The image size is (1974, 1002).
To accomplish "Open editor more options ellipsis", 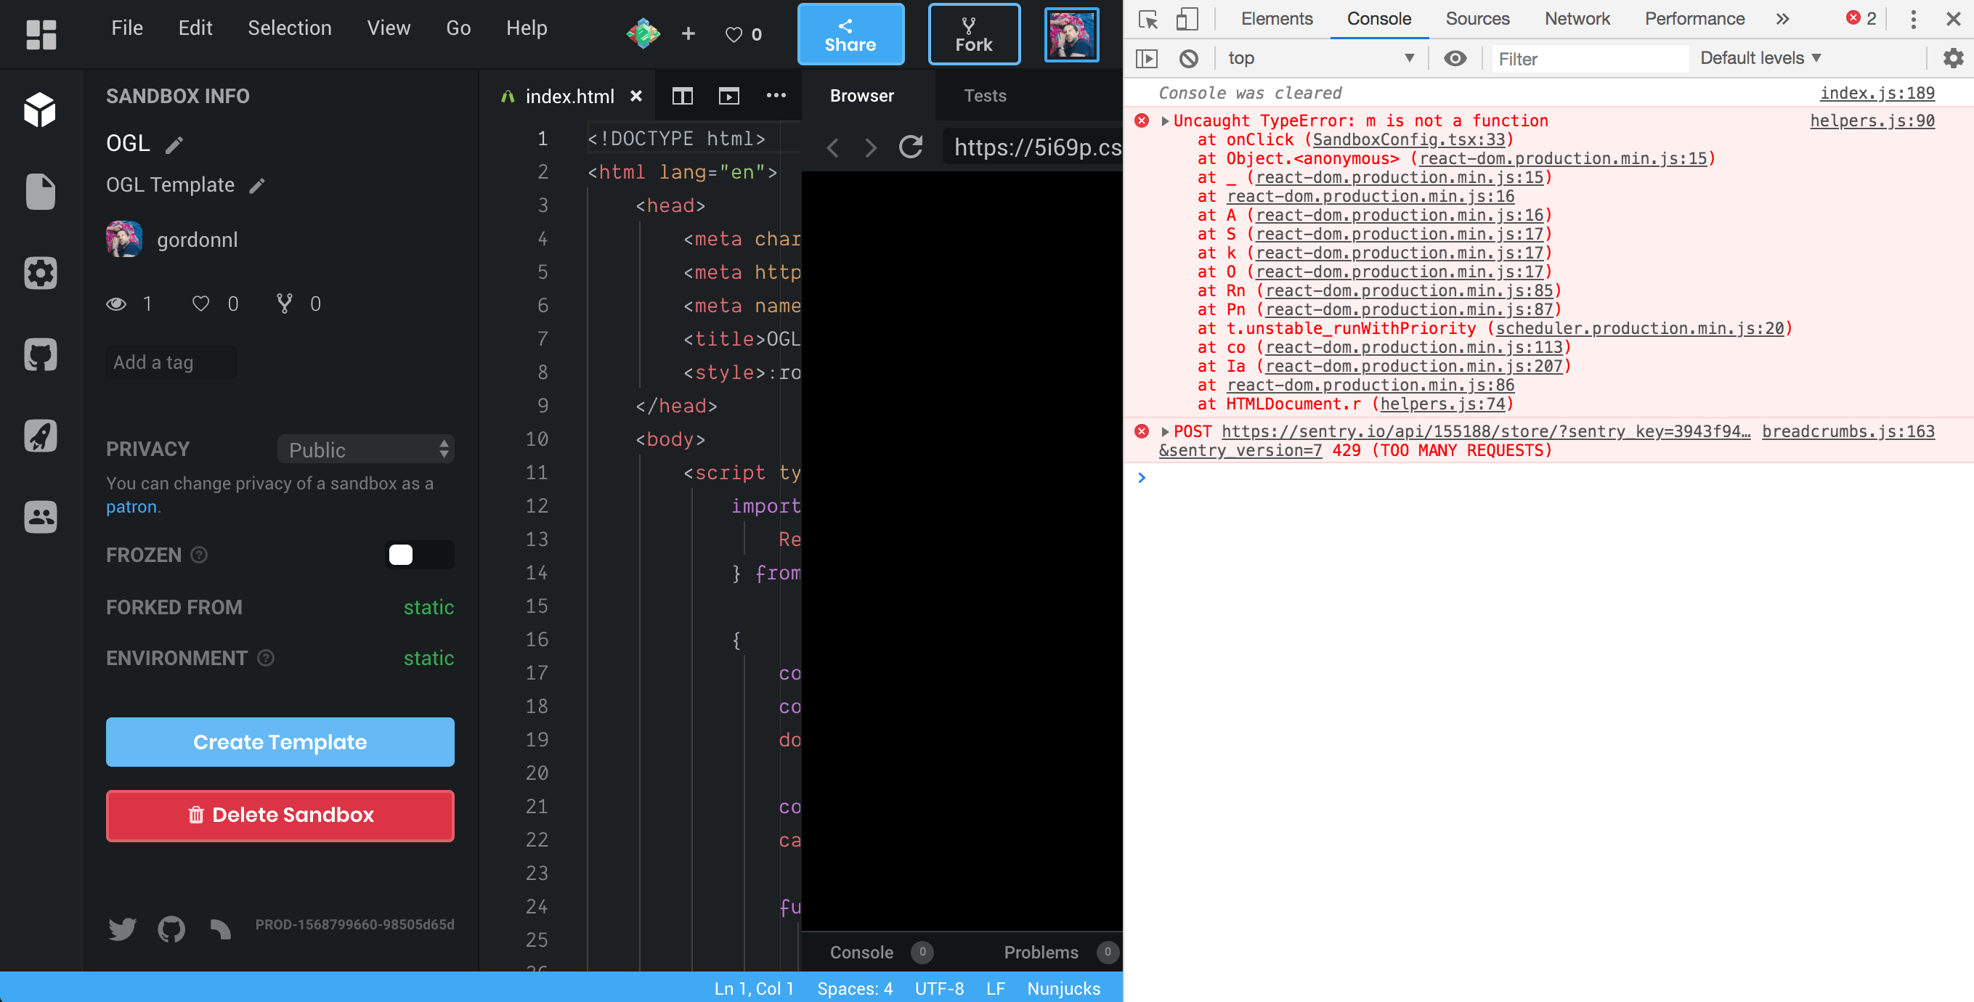I will point(776,95).
